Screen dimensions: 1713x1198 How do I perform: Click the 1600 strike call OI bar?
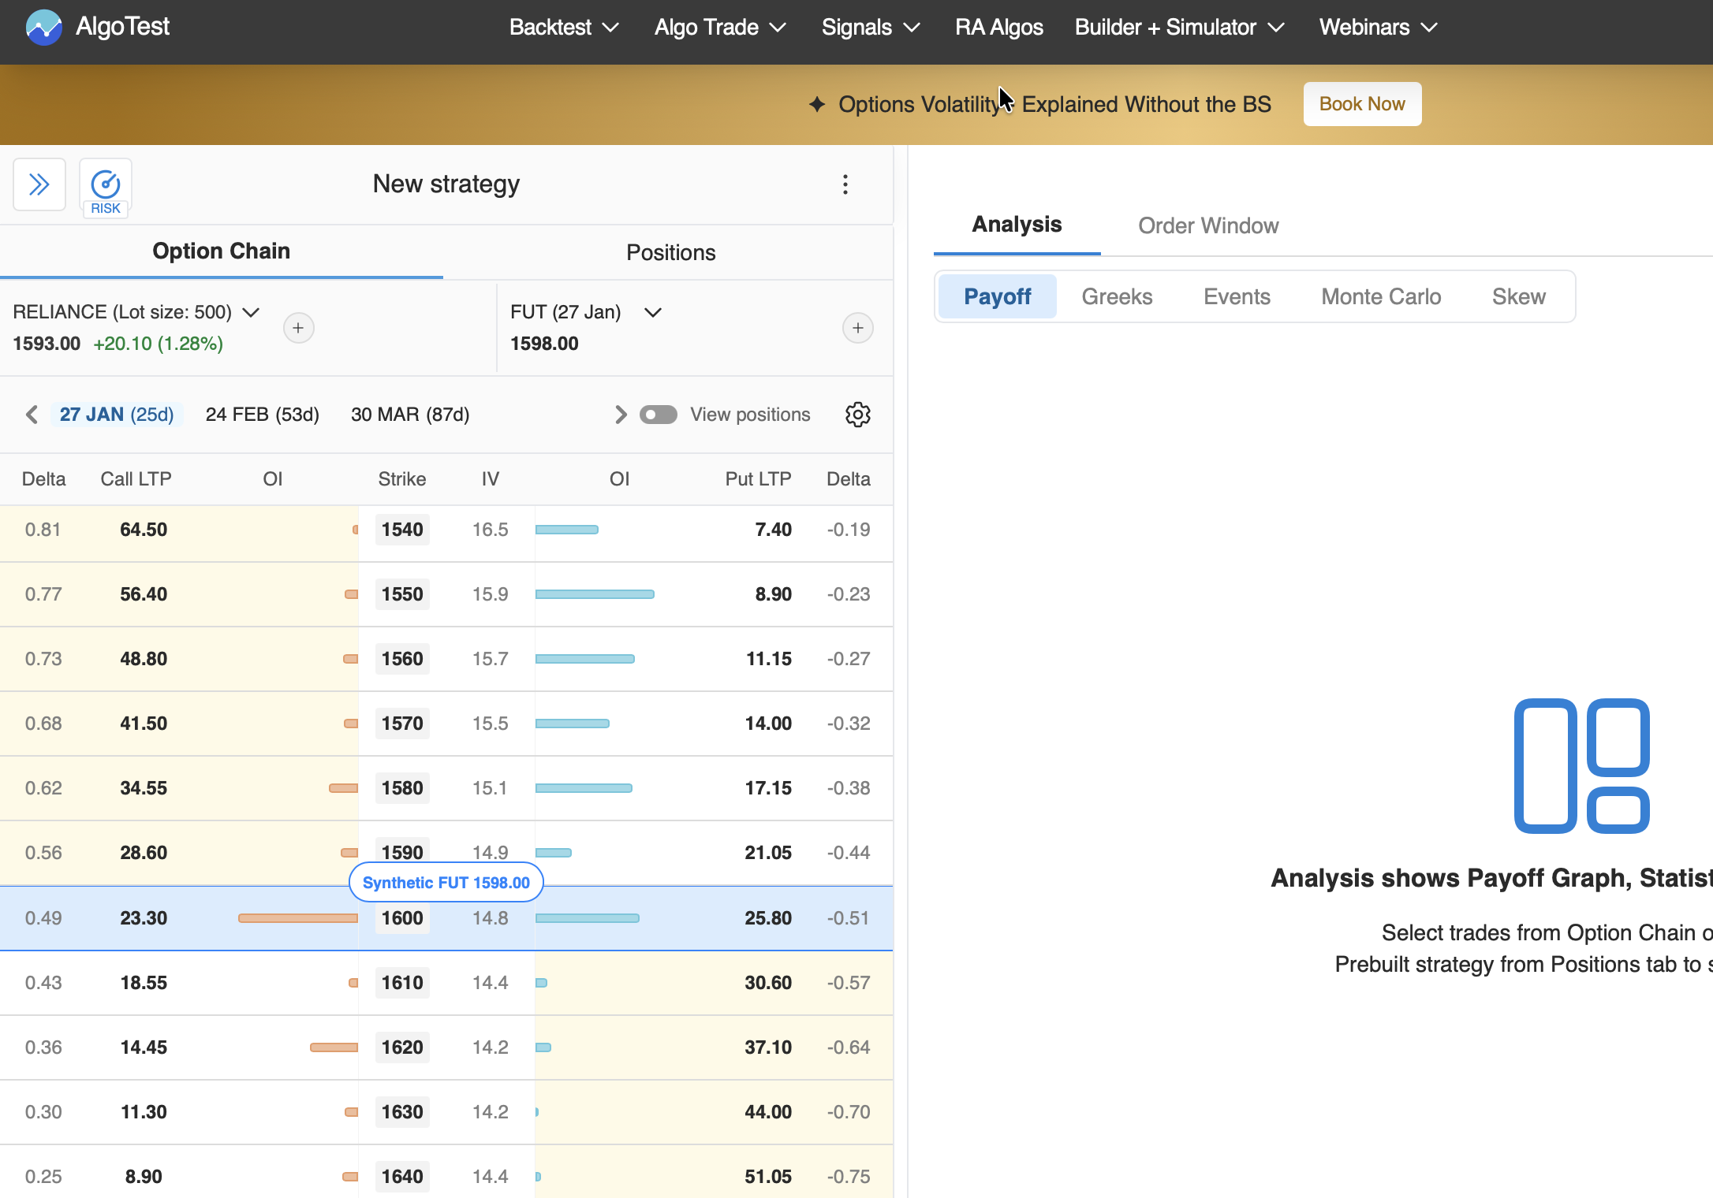click(x=297, y=918)
